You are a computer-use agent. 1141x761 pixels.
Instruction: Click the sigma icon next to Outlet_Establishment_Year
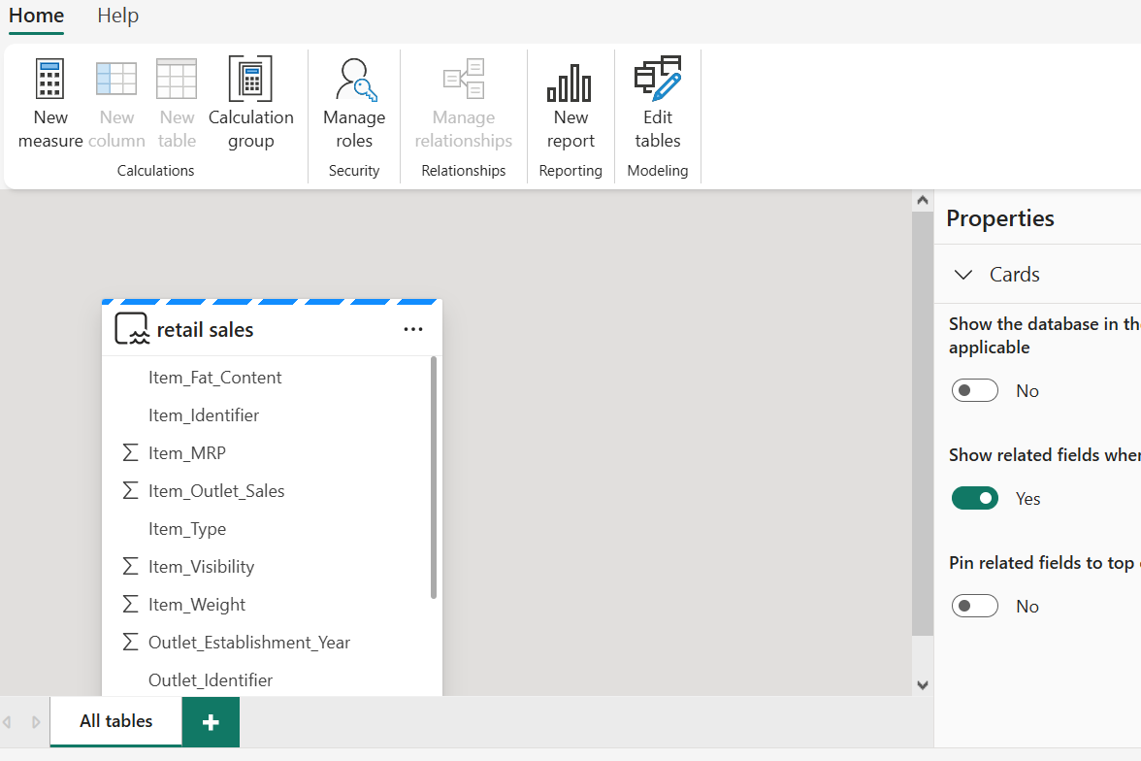pyautogui.click(x=130, y=643)
